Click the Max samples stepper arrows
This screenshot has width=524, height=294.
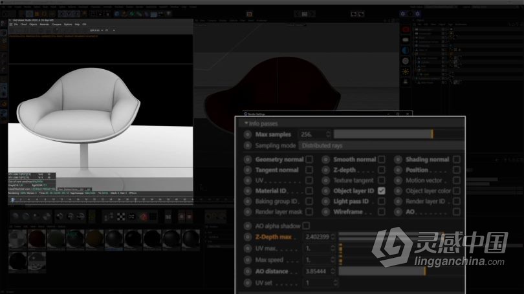pyautogui.click(x=328, y=134)
